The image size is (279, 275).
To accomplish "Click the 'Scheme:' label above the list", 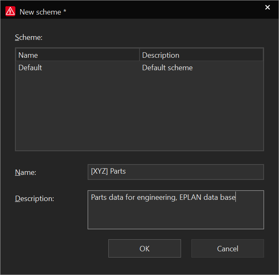I will coord(29,37).
